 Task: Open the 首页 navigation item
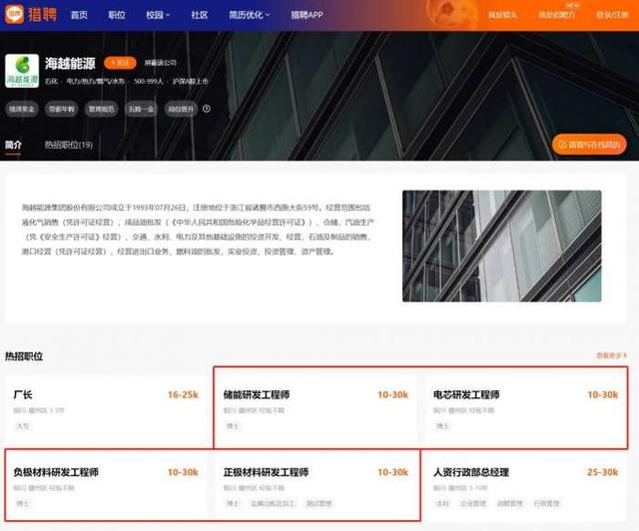click(79, 15)
